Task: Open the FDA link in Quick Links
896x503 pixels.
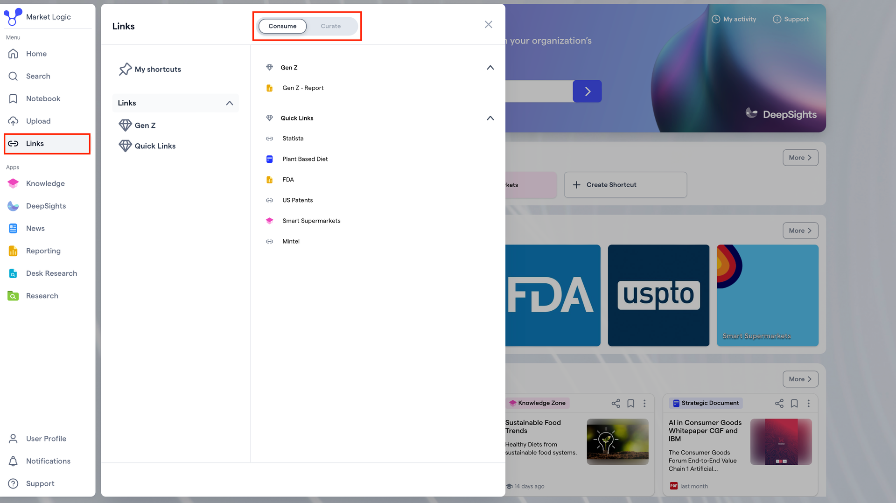Action: coord(288,180)
